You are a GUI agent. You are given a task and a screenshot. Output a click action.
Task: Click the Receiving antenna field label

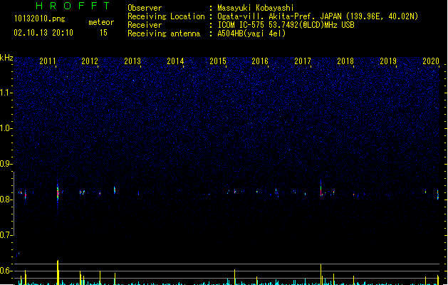coord(164,33)
